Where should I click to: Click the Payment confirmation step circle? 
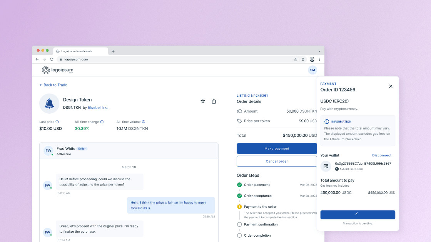coord(239,224)
